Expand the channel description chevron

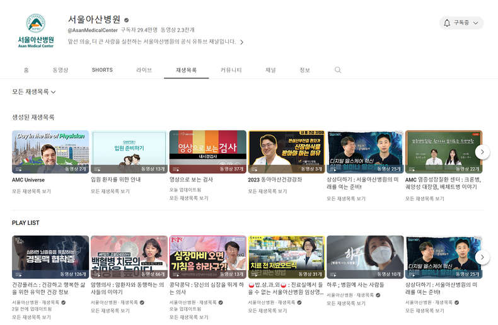pos(241,42)
